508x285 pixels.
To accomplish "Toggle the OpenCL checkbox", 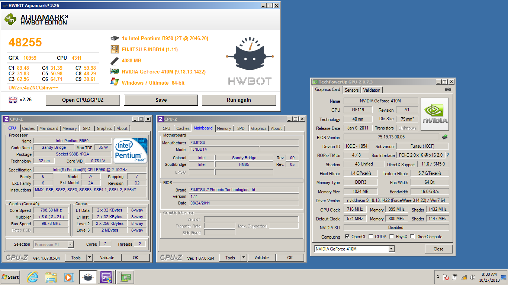I will coord(347,237).
